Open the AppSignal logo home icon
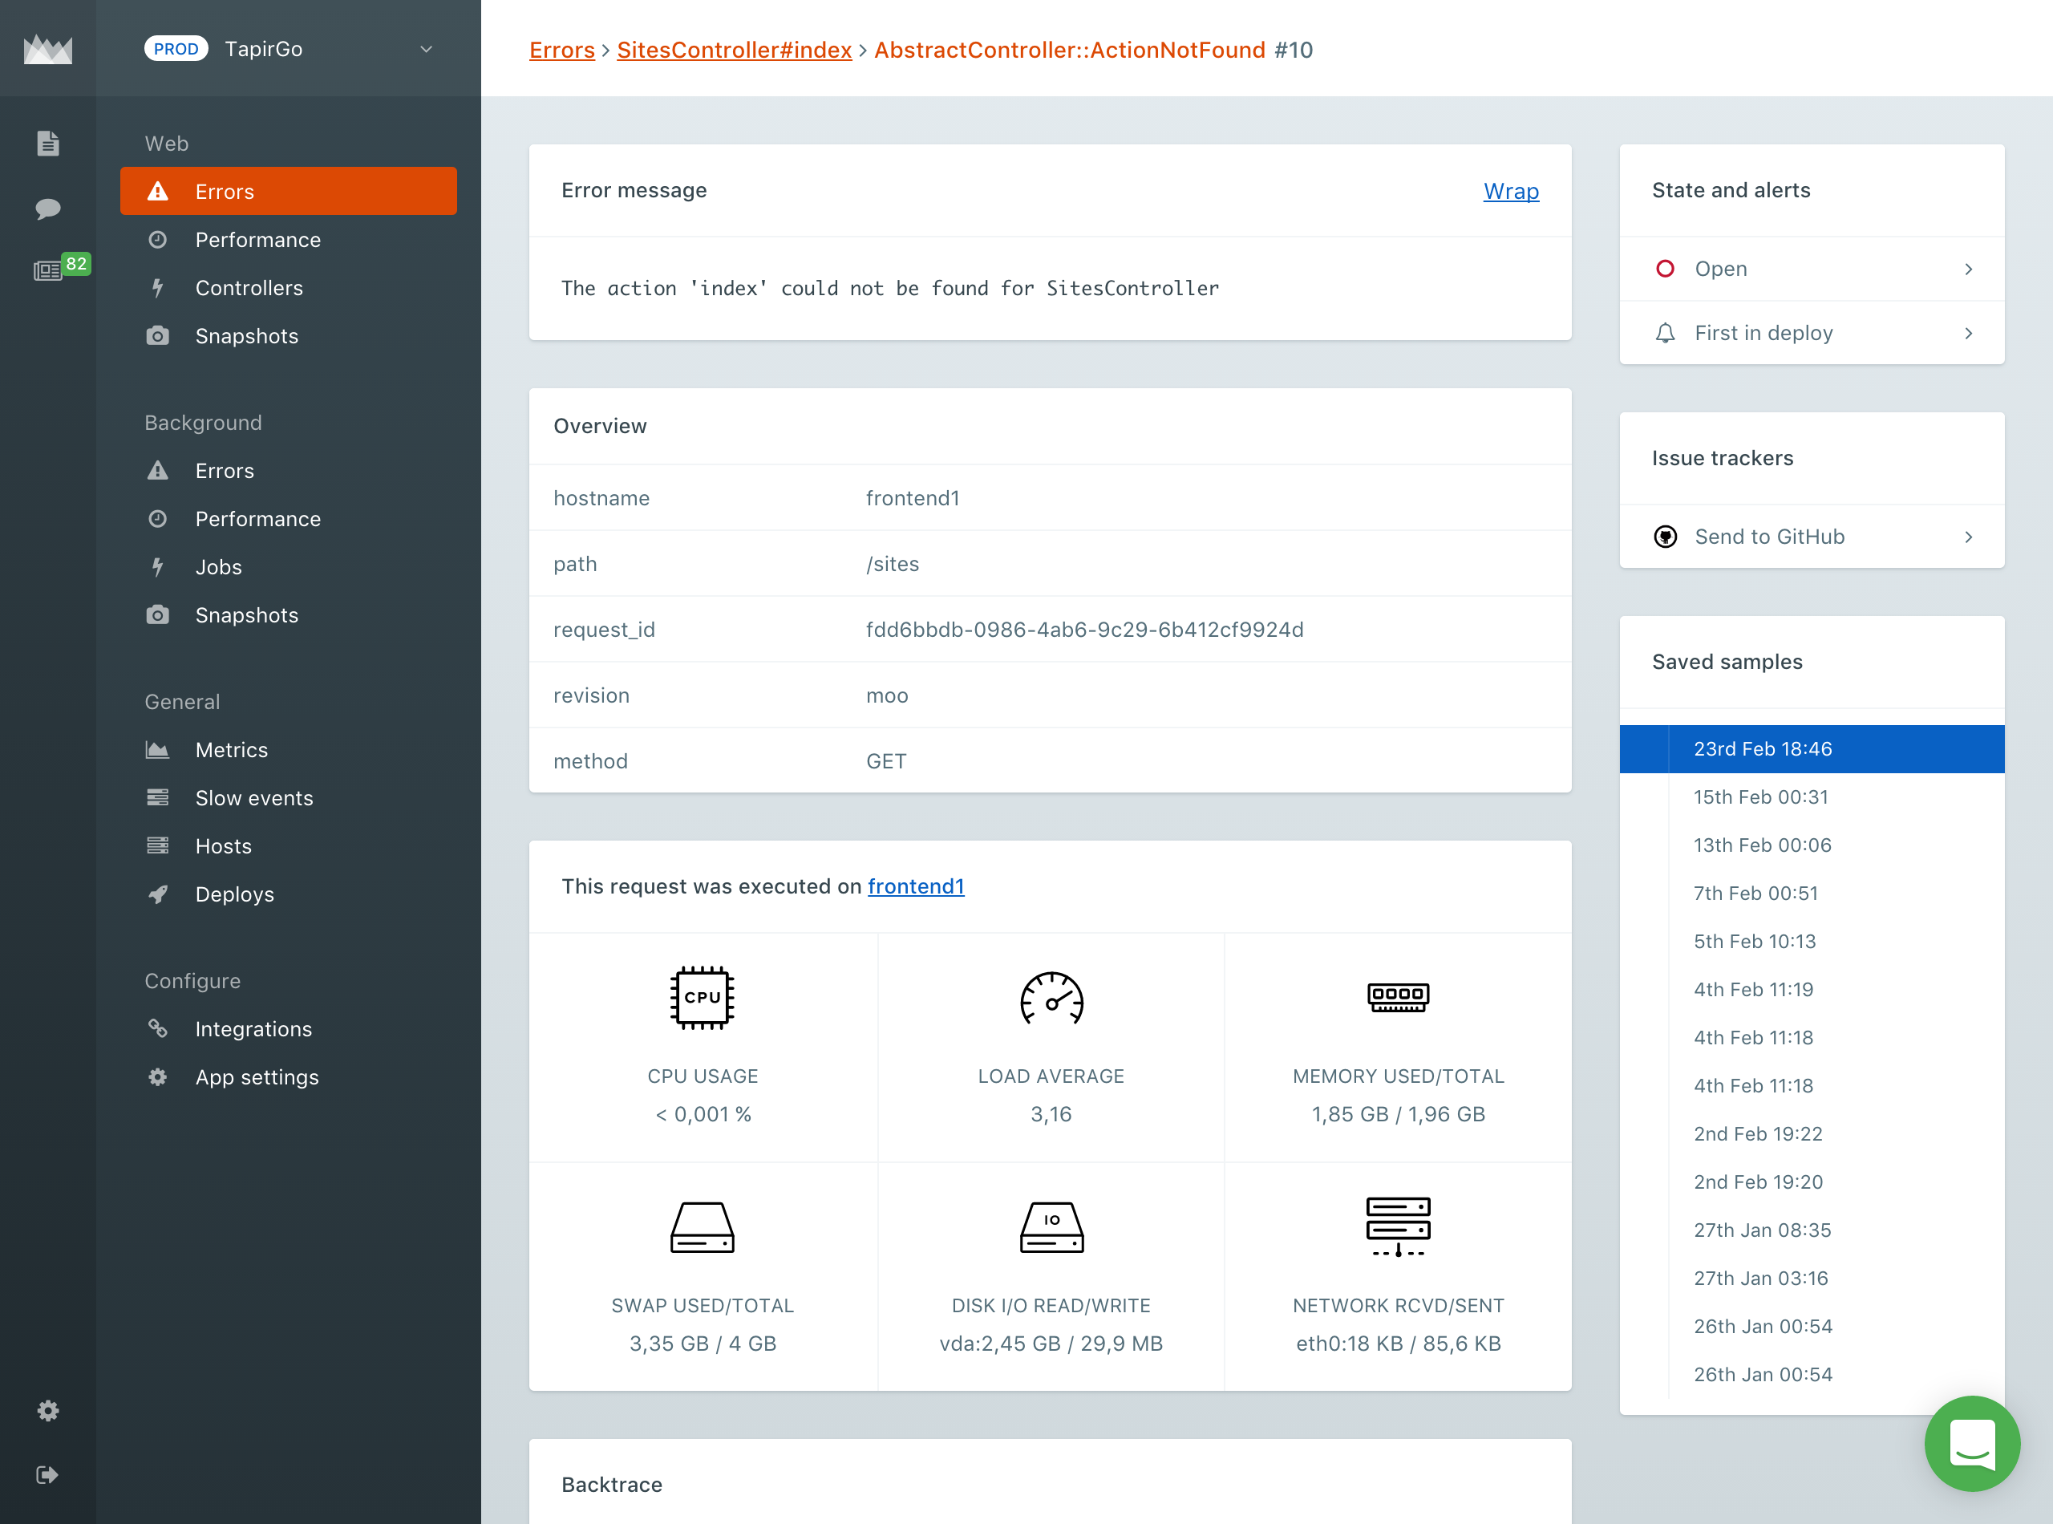Image resolution: width=2053 pixels, height=1524 pixels. coord(48,48)
